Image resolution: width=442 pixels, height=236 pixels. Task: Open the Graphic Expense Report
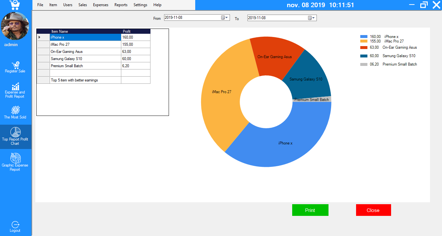(x=15, y=160)
